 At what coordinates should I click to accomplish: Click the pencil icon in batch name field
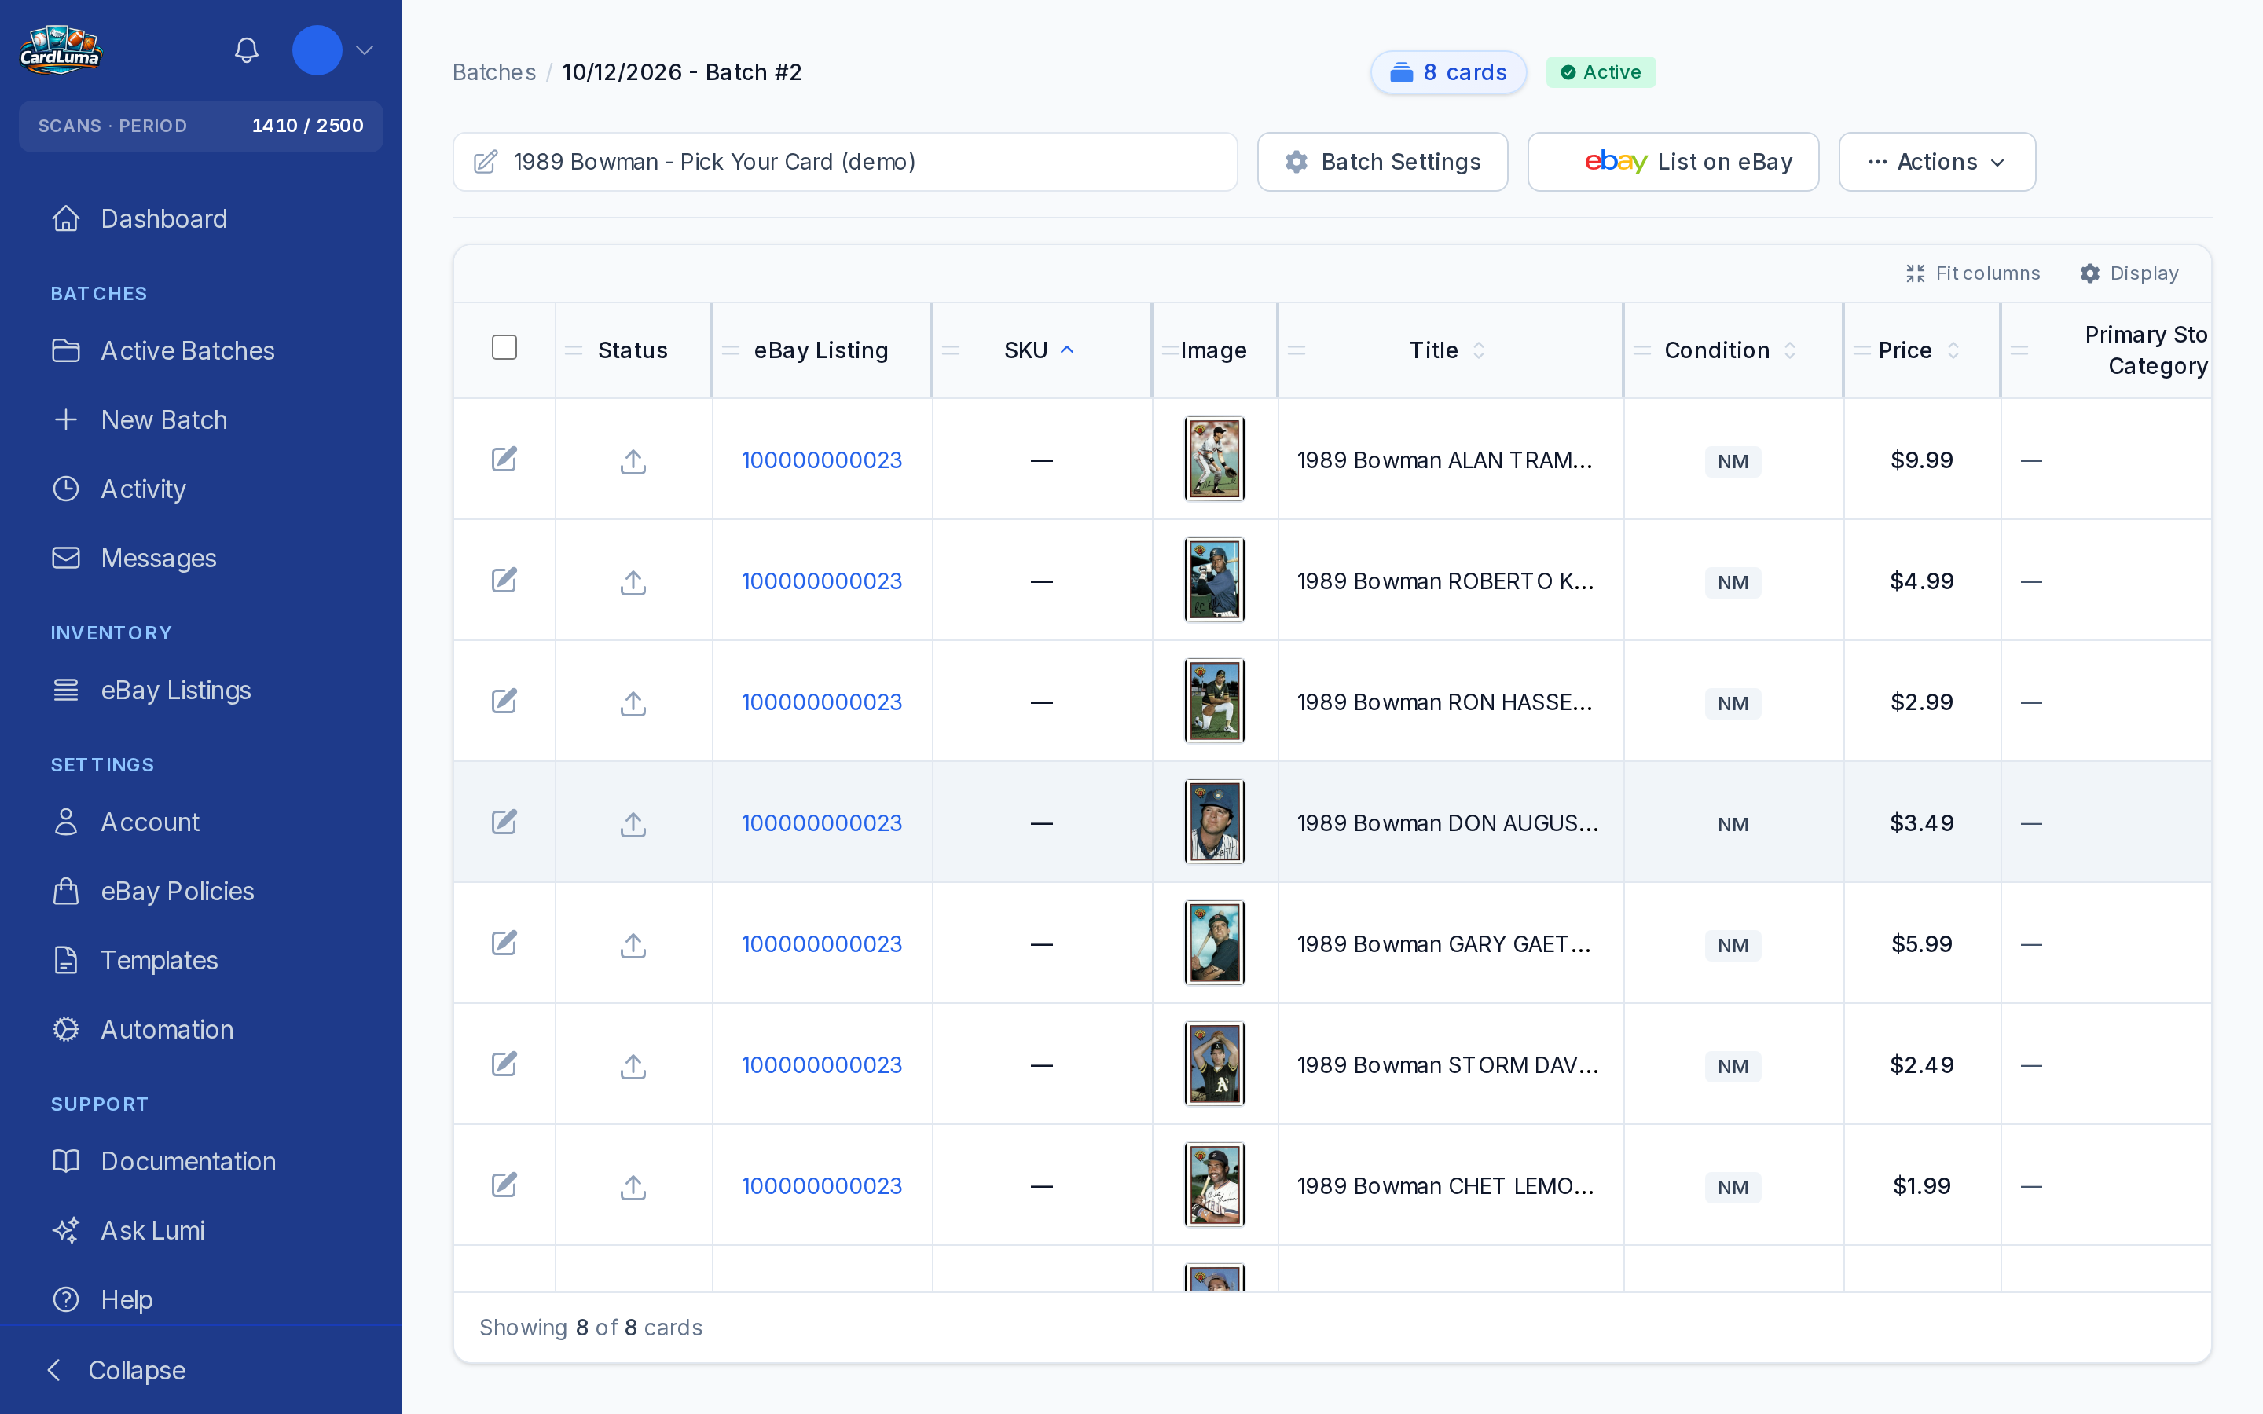pyautogui.click(x=486, y=162)
